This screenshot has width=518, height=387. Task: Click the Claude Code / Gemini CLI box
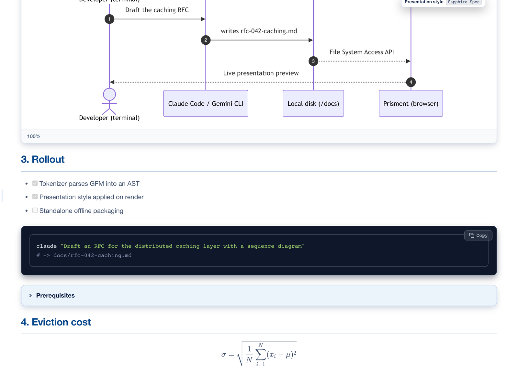click(206, 104)
